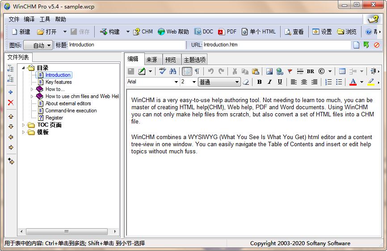387x251 pixels.
Task: Click the PDF export button
Action: [227, 32]
